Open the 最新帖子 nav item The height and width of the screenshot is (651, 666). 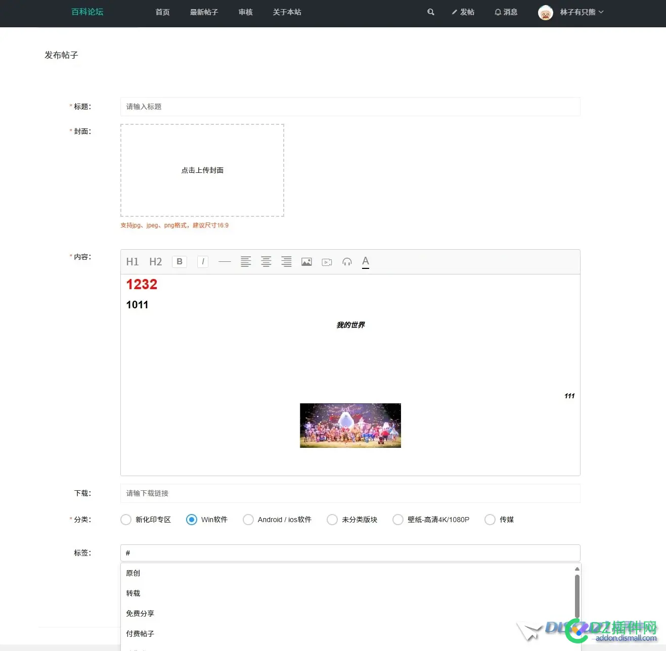(x=204, y=12)
